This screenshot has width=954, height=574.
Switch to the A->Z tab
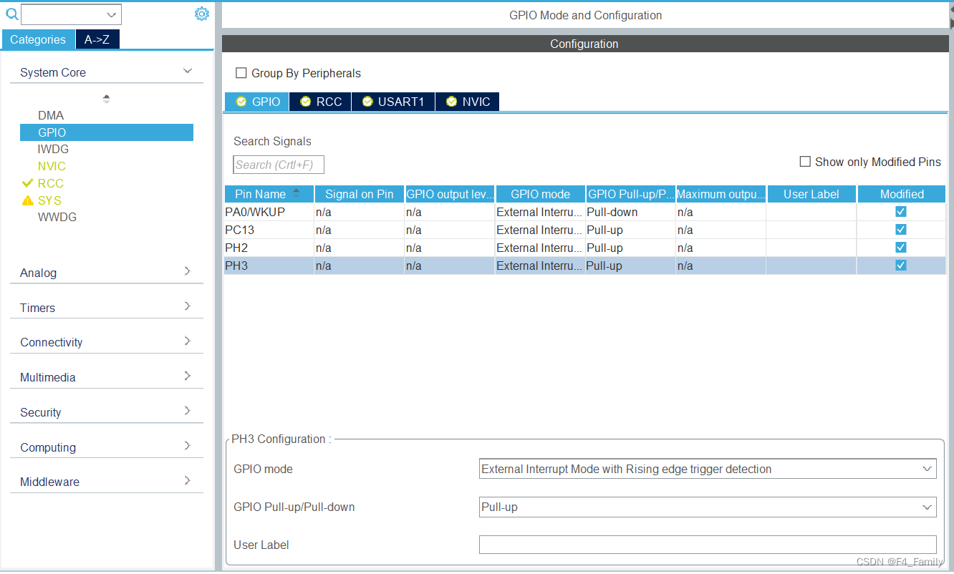[x=97, y=39]
